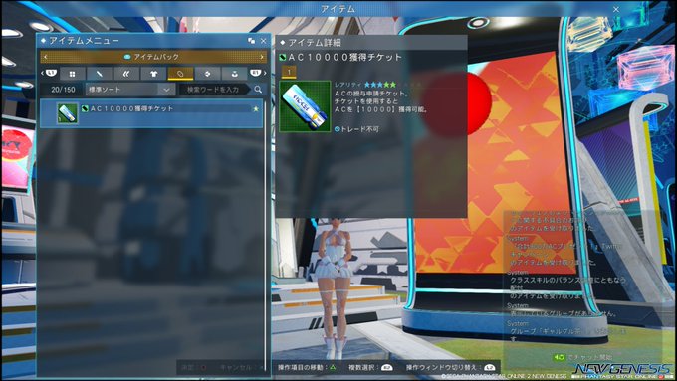
Task: Select the ticket consumables category tab
Action: 180,74
